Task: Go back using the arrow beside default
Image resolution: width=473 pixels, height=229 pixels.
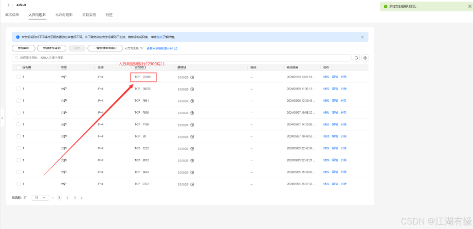Action: coord(8,5)
